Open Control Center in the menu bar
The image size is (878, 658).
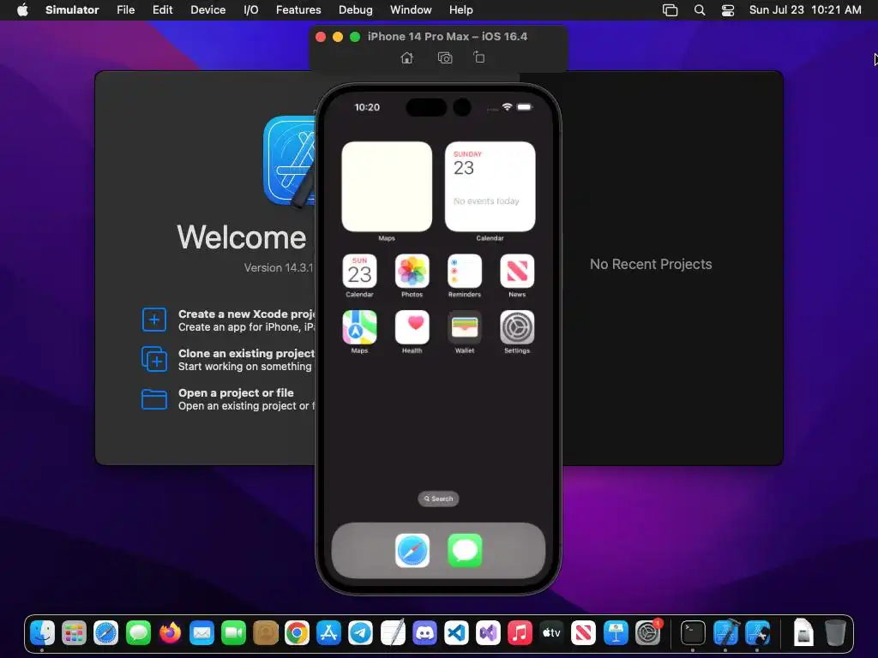point(727,10)
